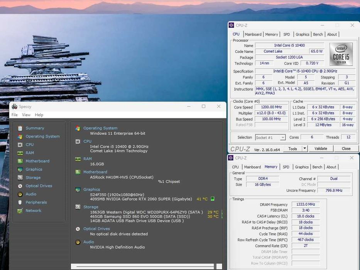Click 'Windows 11 Enterprise 64-bit' text
This screenshot has width=360, height=270.
click(118, 133)
